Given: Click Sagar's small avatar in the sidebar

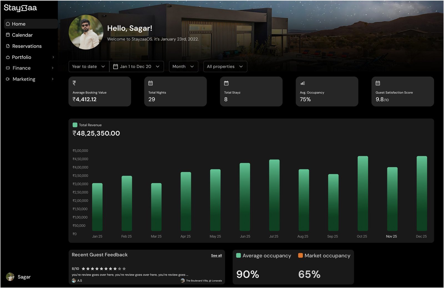Looking at the screenshot, I should tap(10, 277).
